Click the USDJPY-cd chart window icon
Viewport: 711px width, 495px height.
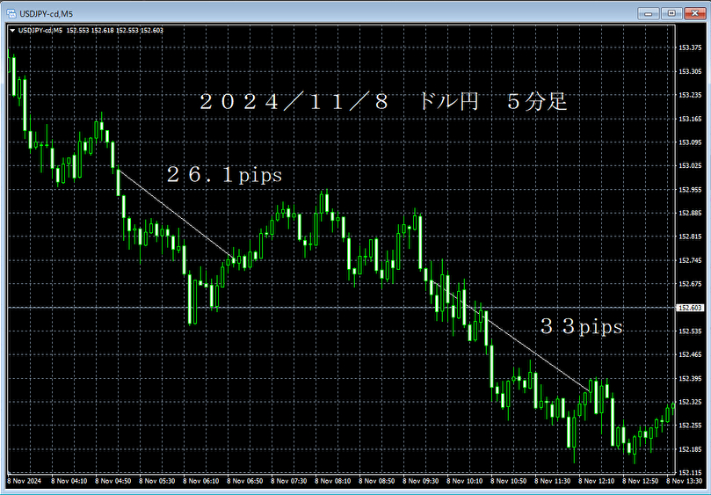(11, 13)
